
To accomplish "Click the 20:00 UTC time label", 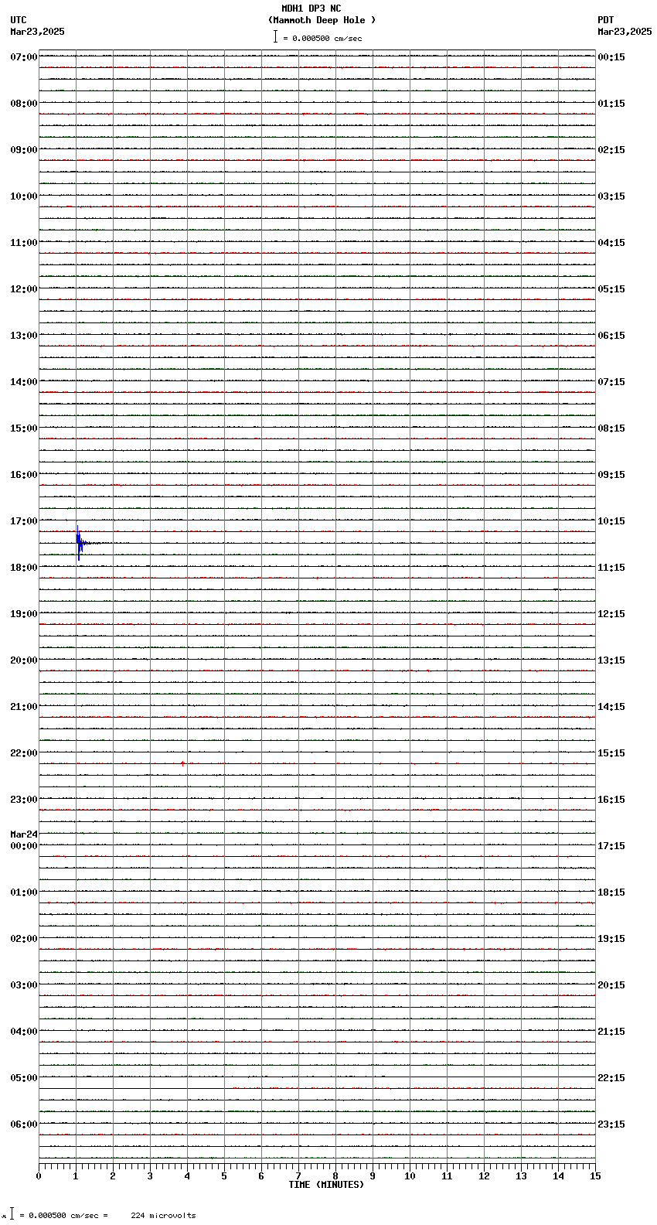I will (24, 660).
